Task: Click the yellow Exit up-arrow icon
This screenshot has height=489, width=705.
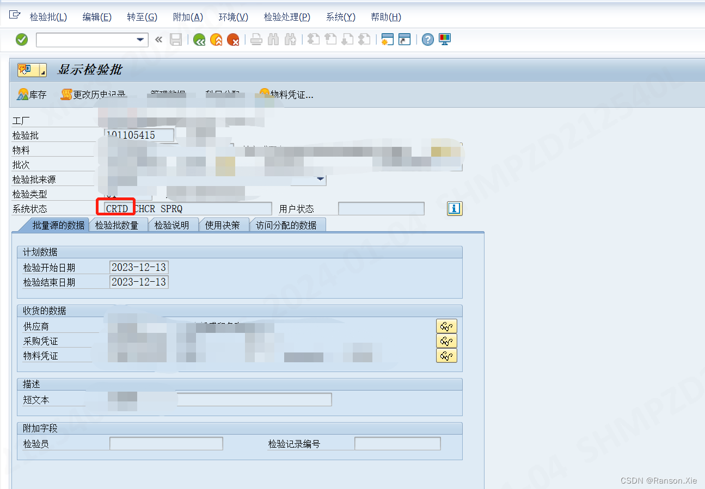Action: [x=216, y=40]
